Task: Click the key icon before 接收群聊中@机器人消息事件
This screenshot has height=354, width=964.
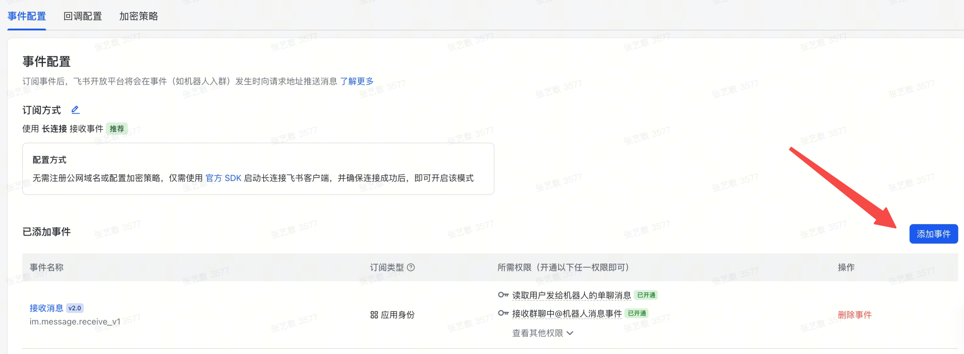Action: point(503,313)
